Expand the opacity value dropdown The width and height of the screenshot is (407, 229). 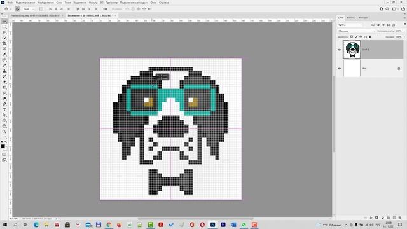[404, 31]
